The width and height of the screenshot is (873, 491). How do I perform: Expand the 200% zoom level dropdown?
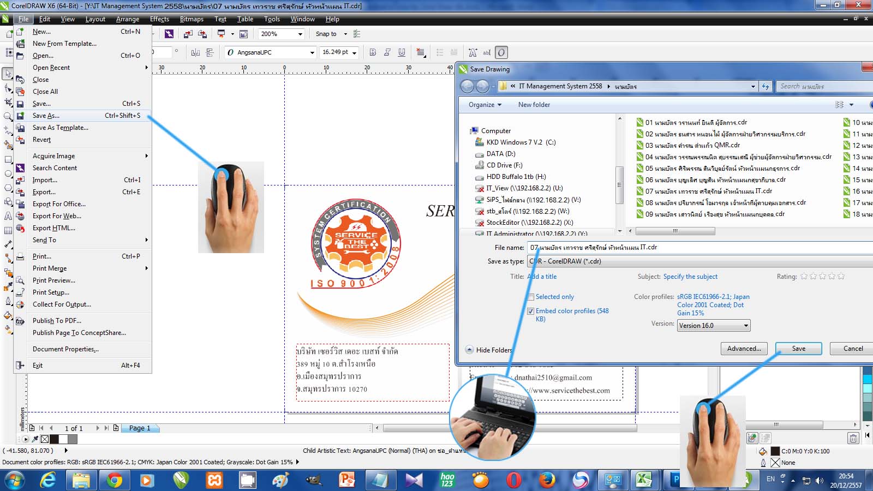(x=300, y=34)
